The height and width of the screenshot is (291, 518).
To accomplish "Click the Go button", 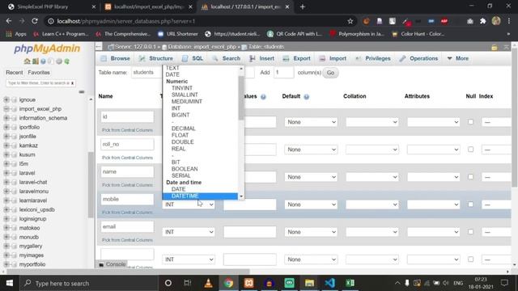I will click(x=330, y=73).
